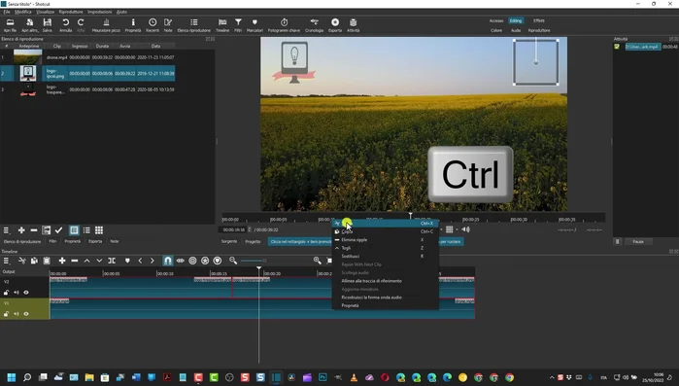This screenshot has width=679, height=386.
Task: Open the Visualizza menu
Action: (x=45, y=12)
